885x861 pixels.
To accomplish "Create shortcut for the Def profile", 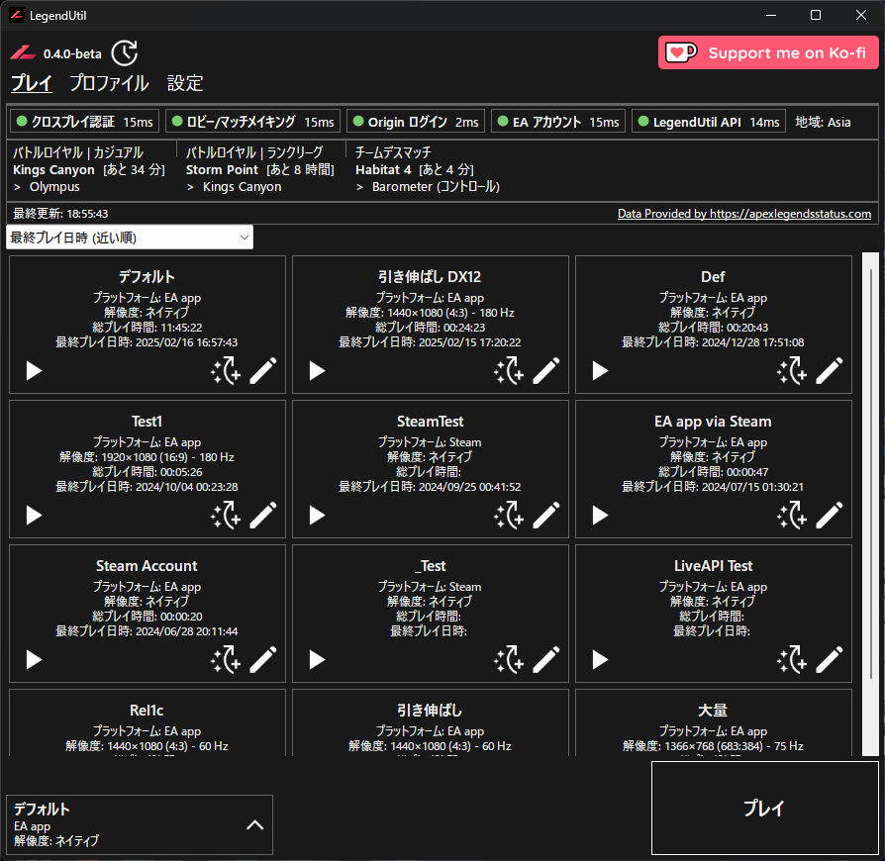I will click(792, 371).
